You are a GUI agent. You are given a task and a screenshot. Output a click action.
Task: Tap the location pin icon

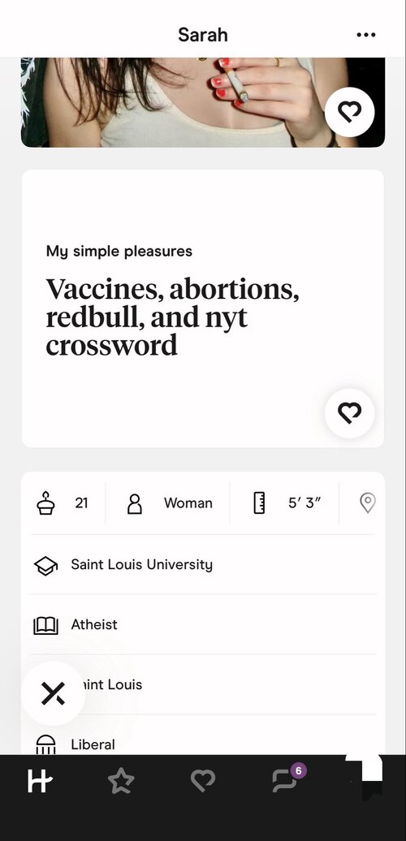[367, 503]
